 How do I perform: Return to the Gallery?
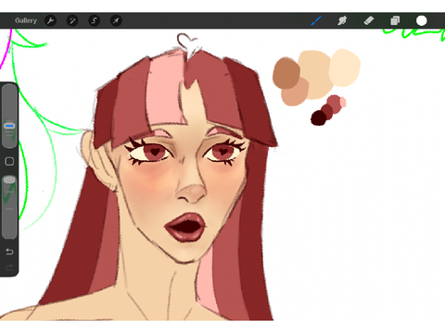[26, 20]
